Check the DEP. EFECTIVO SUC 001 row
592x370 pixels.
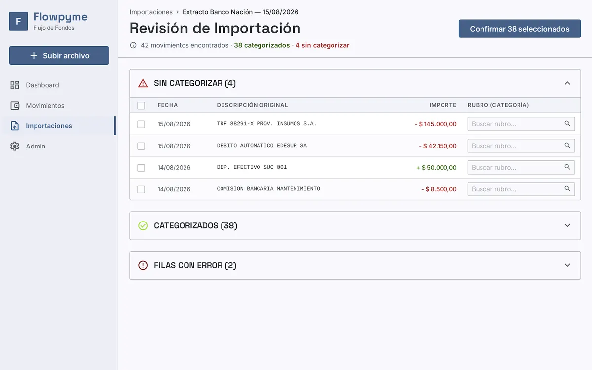click(141, 168)
